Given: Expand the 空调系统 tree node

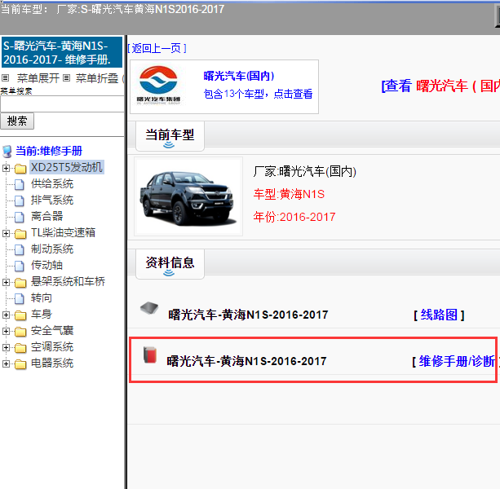Looking at the screenshot, I should 6,347.
